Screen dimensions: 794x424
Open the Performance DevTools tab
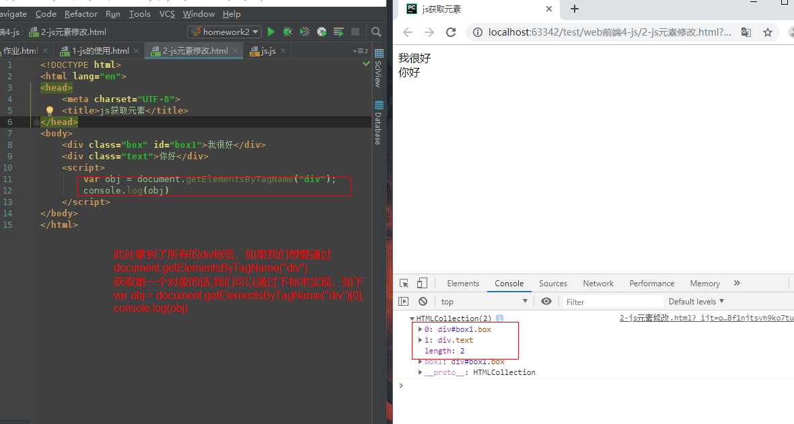pos(652,284)
